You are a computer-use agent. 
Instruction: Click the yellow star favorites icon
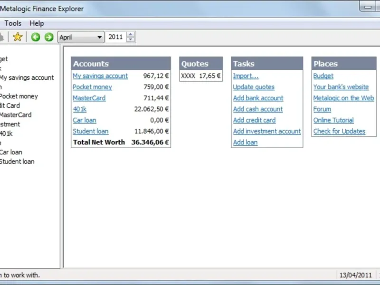(18, 37)
